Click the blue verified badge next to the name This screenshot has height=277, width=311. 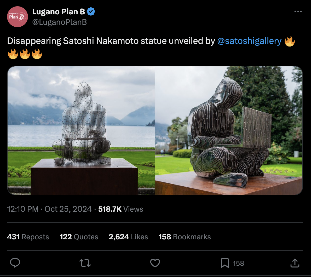[x=91, y=11]
